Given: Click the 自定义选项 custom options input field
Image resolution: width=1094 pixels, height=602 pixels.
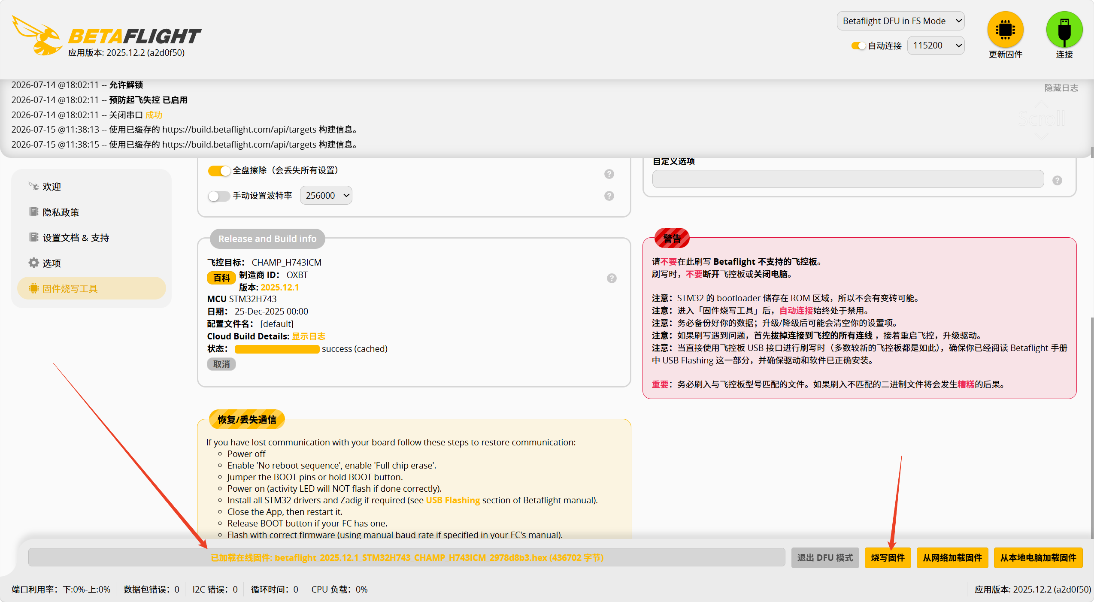Looking at the screenshot, I should 848,179.
